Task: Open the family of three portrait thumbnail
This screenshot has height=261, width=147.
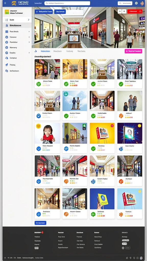Action: (130, 101)
